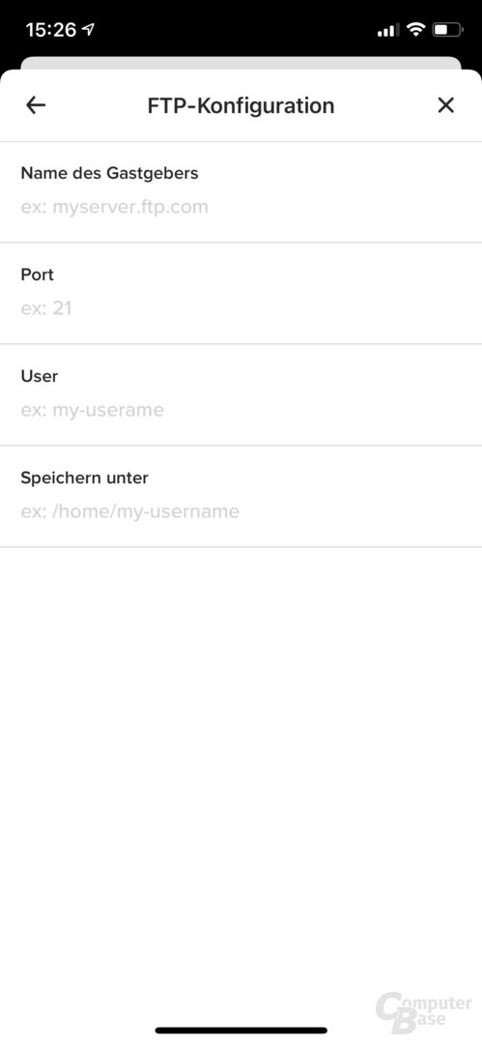
Task: Go back using the left arrow icon
Action: tap(36, 105)
